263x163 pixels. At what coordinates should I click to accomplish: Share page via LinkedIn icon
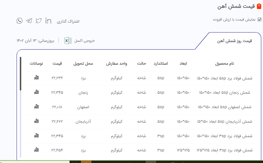(48, 21)
